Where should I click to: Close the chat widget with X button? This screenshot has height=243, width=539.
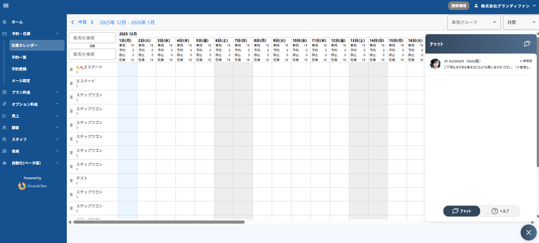pyautogui.click(x=528, y=232)
